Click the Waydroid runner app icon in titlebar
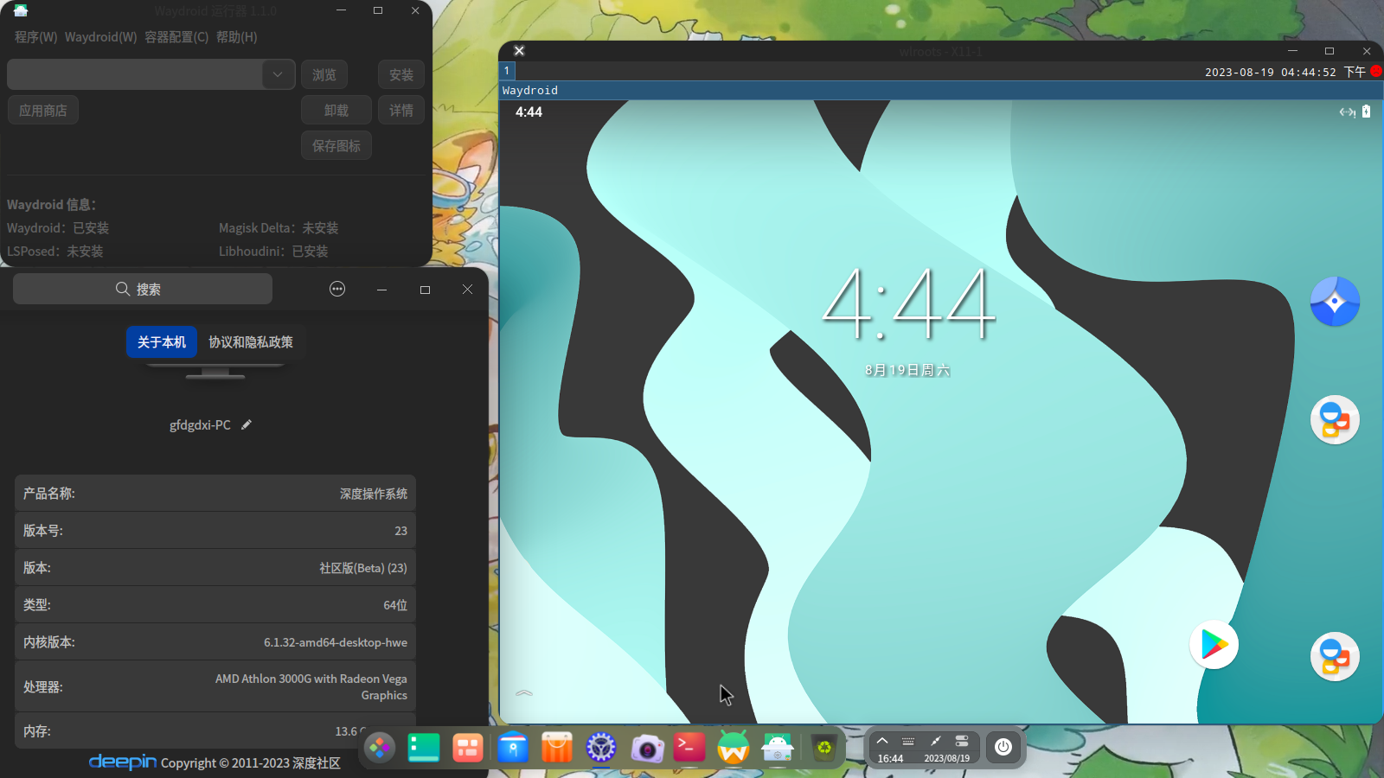This screenshot has width=1384, height=778. 21,10
